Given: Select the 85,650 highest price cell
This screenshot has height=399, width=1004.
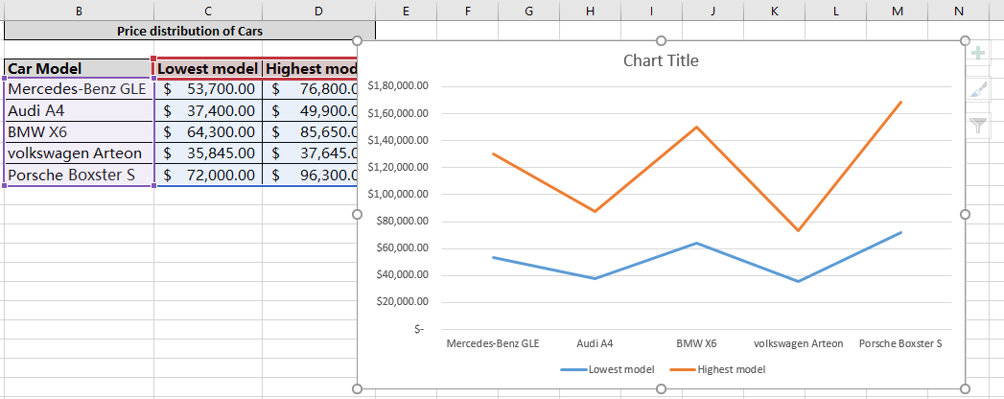Looking at the screenshot, I should (x=310, y=132).
